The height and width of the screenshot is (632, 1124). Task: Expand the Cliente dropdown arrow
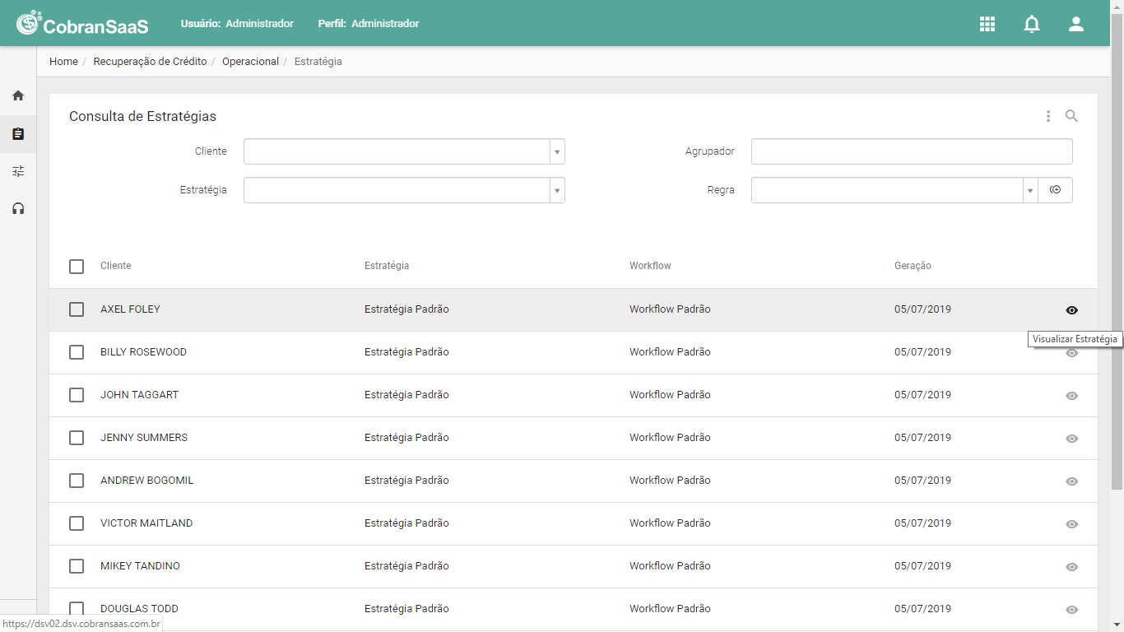(x=557, y=152)
